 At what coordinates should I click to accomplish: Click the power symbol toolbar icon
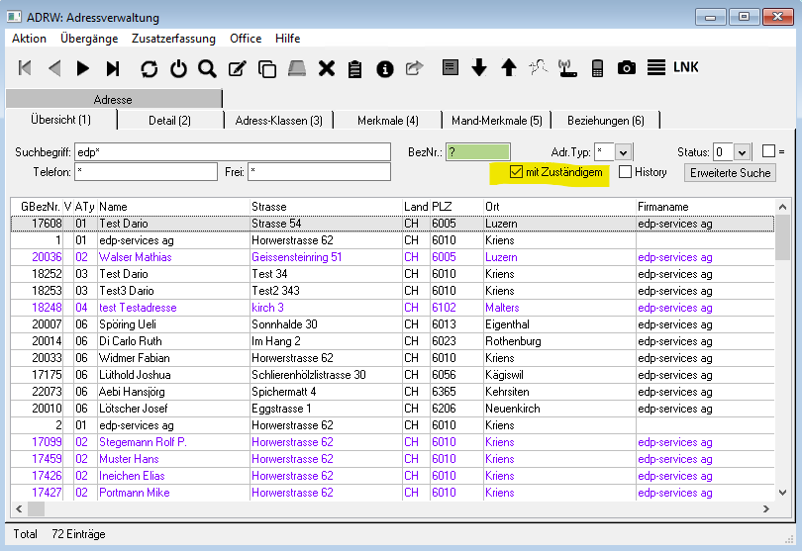point(178,68)
